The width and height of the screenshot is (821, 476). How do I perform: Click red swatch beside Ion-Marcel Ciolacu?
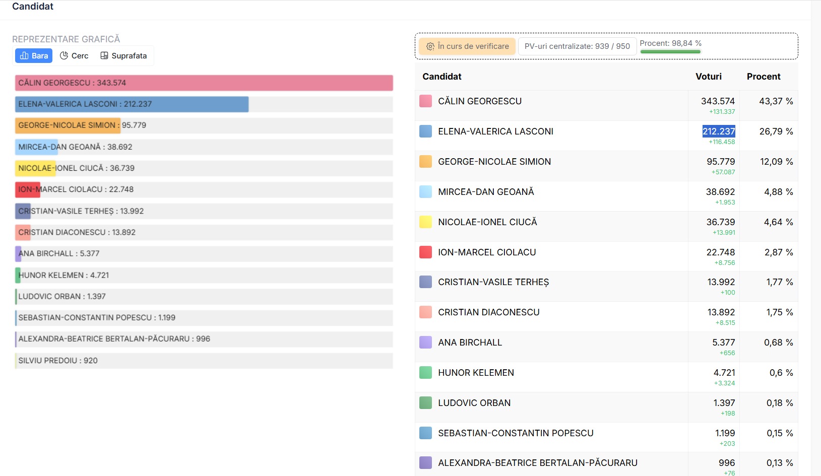coord(426,252)
